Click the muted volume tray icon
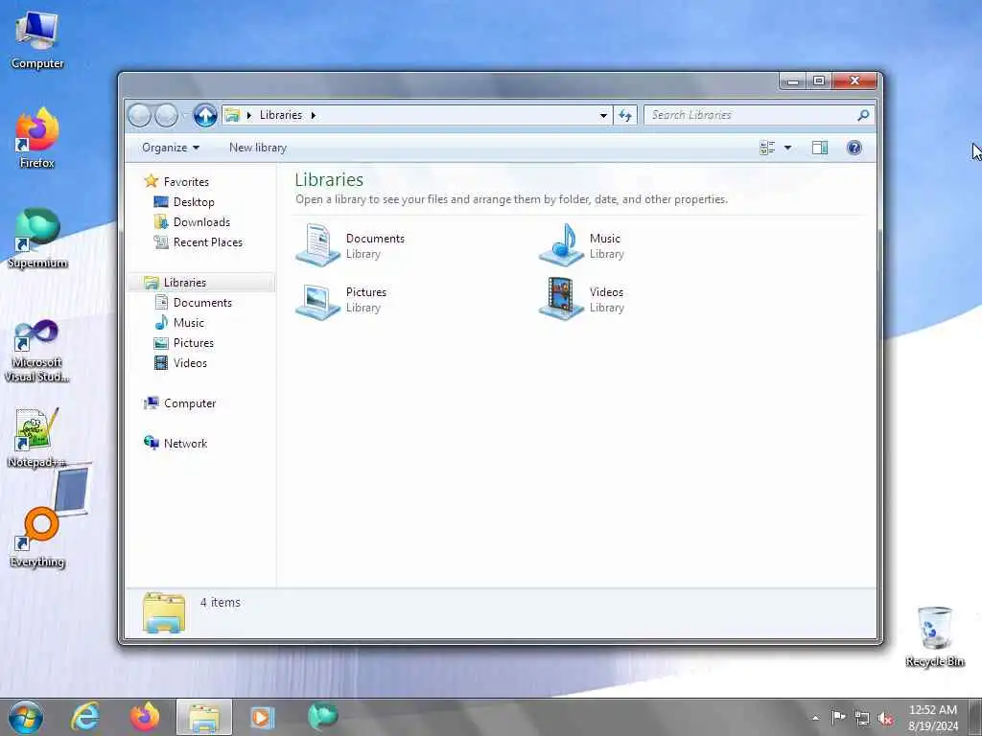The width and height of the screenshot is (982, 736). point(885,719)
